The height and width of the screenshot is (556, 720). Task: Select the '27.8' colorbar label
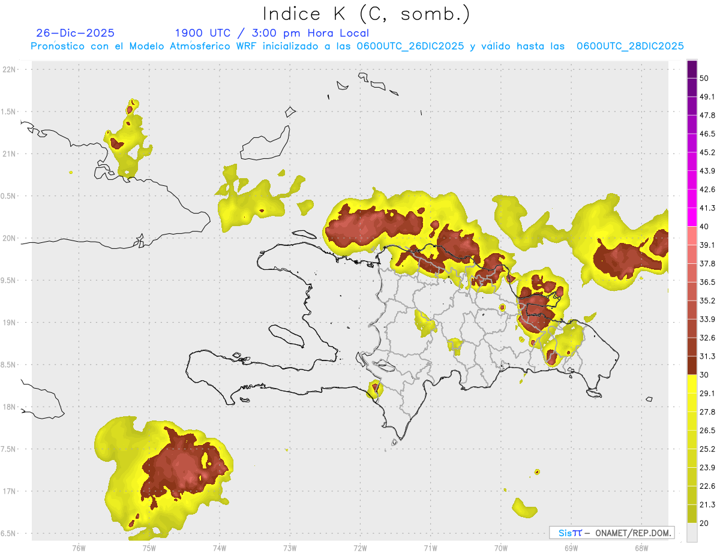[x=707, y=411]
